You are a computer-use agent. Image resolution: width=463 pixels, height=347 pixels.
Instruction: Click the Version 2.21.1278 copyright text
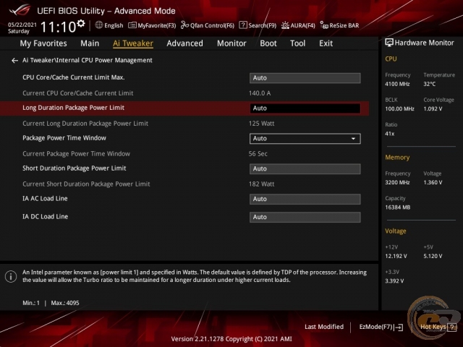pos(231,339)
